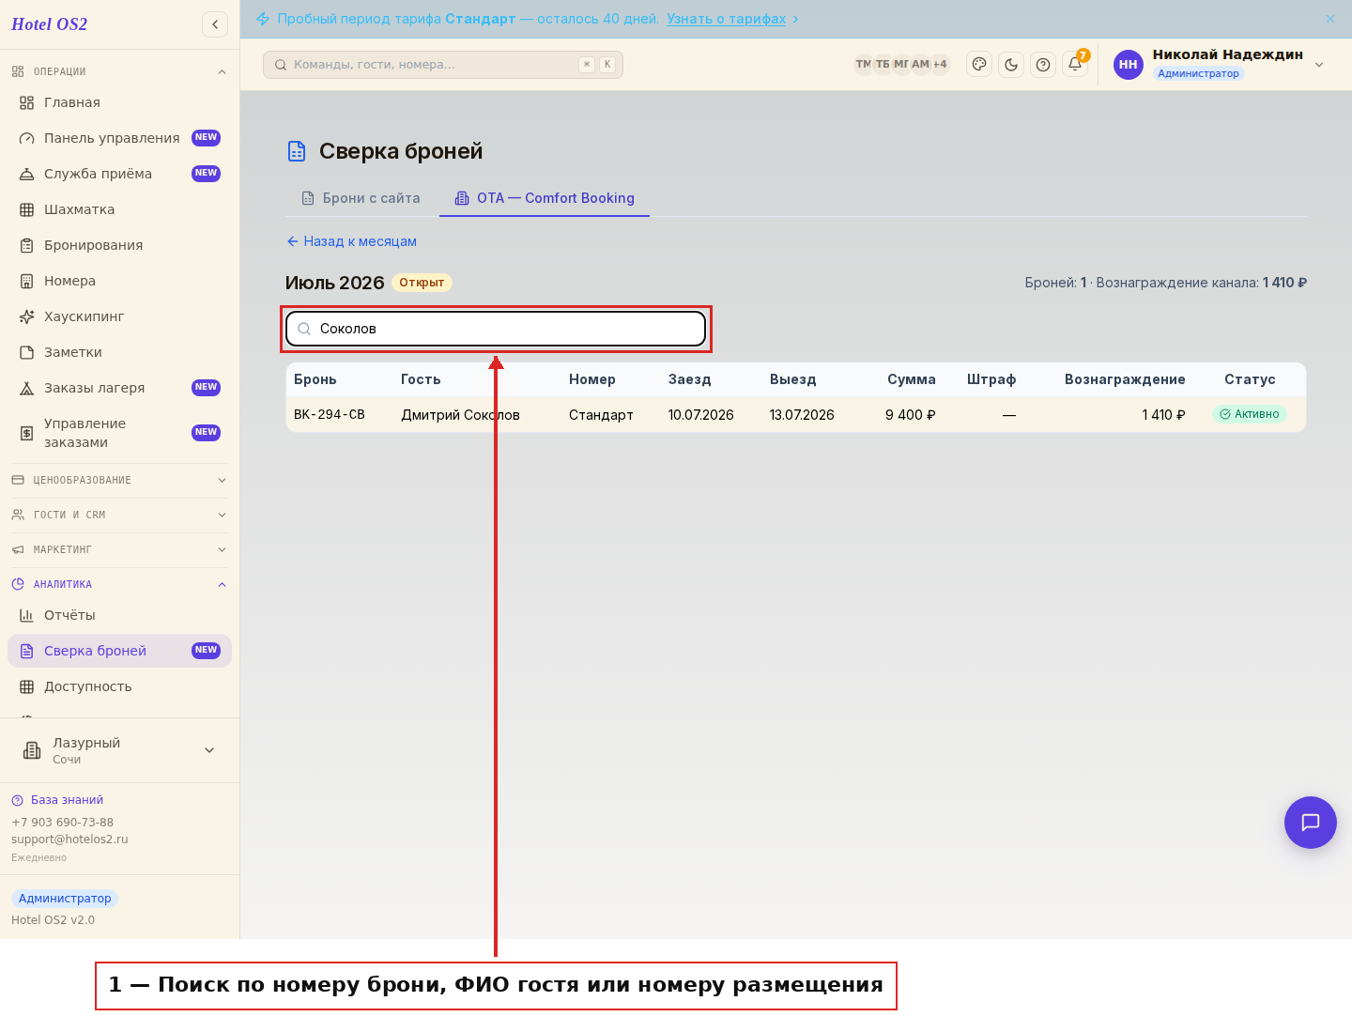The height and width of the screenshot is (1032, 1352).
Task: Follow the Узнать о тарифах link
Action: point(726,19)
